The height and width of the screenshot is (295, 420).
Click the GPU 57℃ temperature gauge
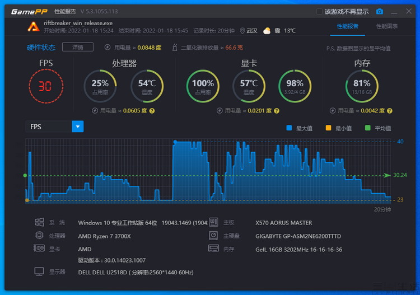coord(249,86)
